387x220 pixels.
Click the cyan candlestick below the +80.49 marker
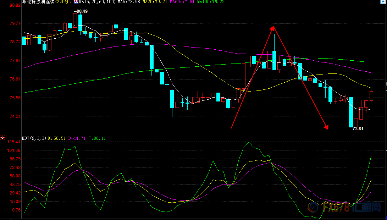pos(80,23)
